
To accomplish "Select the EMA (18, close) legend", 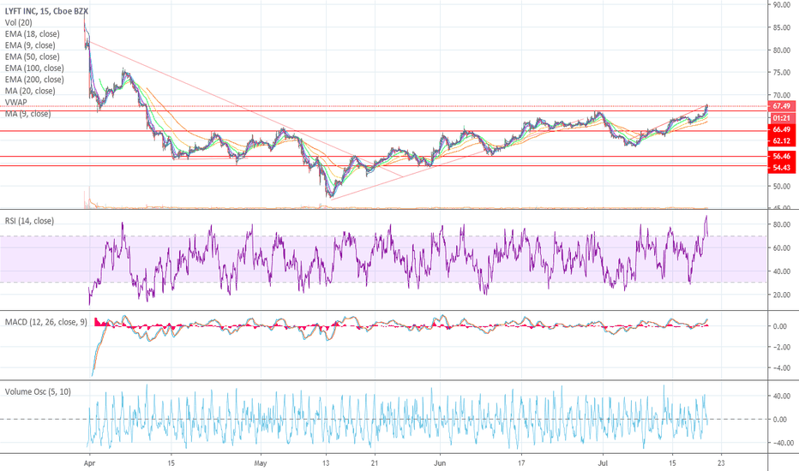I will pyautogui.click(x=32, y=34).
